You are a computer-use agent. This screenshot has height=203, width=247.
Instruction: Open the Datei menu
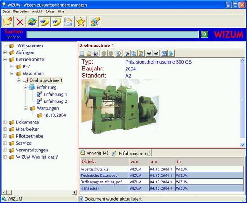coord(6,11)
